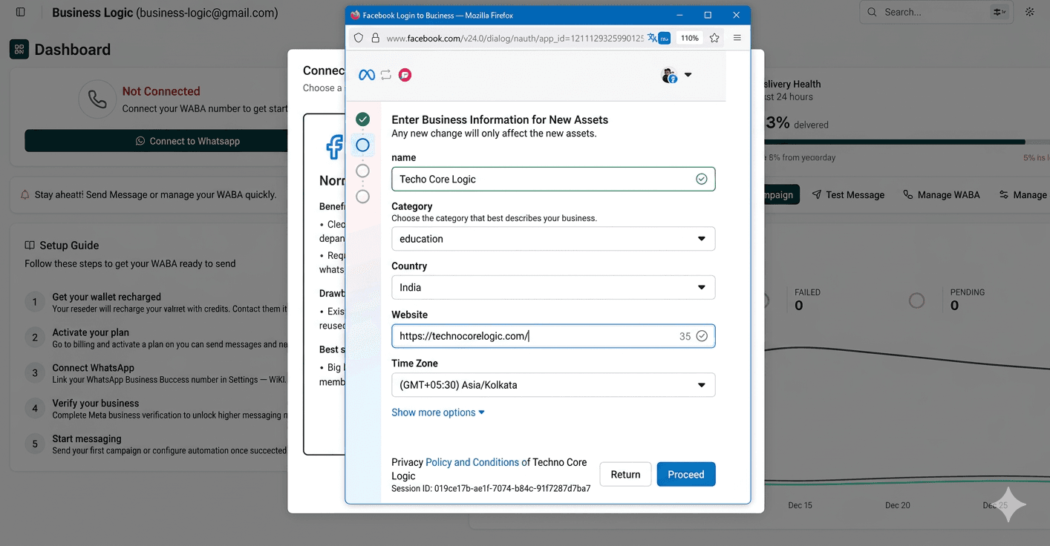Click setup step 3 Connect WhatsApp
This screenshot has height=546, width=1050.
(x=156, y=373)
